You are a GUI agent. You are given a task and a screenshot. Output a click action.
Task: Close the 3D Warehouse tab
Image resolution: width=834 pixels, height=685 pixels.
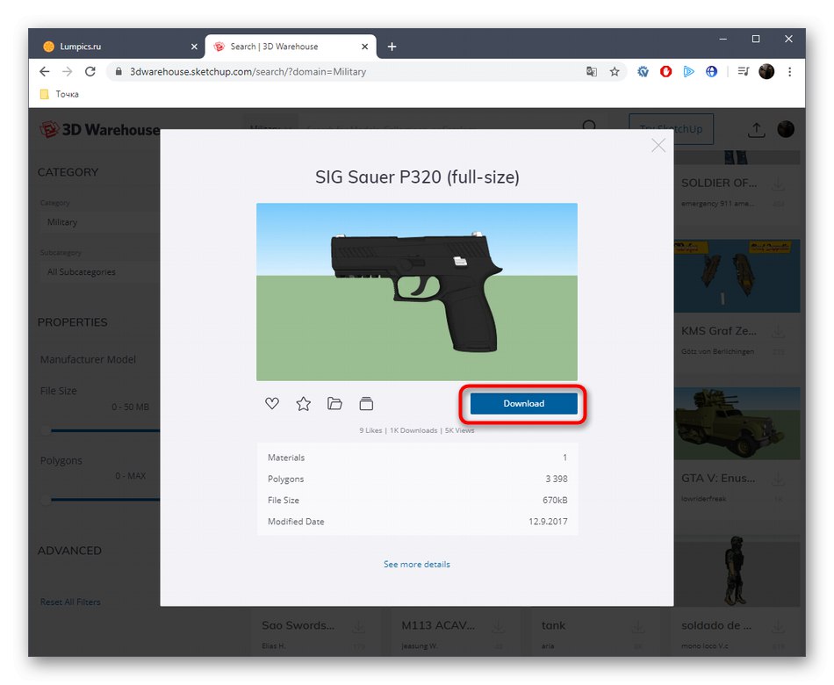364,47
